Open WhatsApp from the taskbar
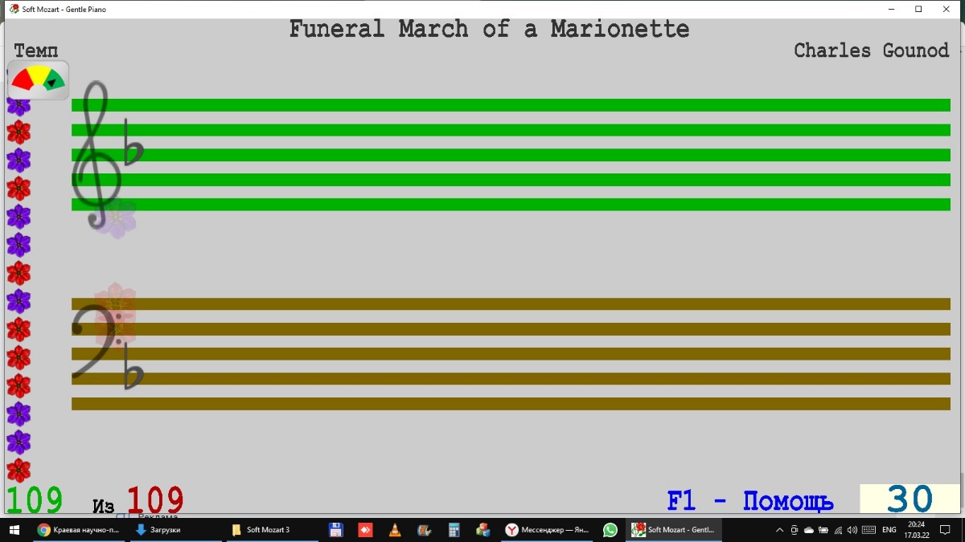Viewport: 965px width, 542px height. (x=610, y=530)
